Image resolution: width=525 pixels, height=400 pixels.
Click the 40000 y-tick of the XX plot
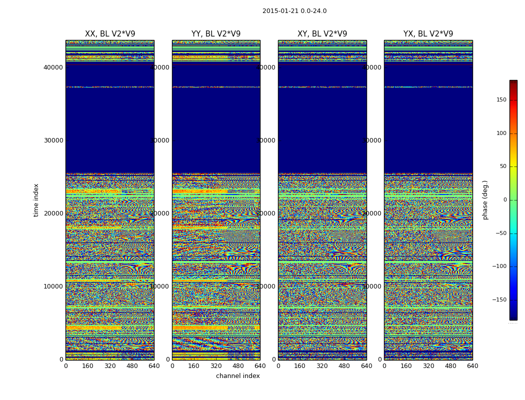pyautogui.click(x=53, y=67)
